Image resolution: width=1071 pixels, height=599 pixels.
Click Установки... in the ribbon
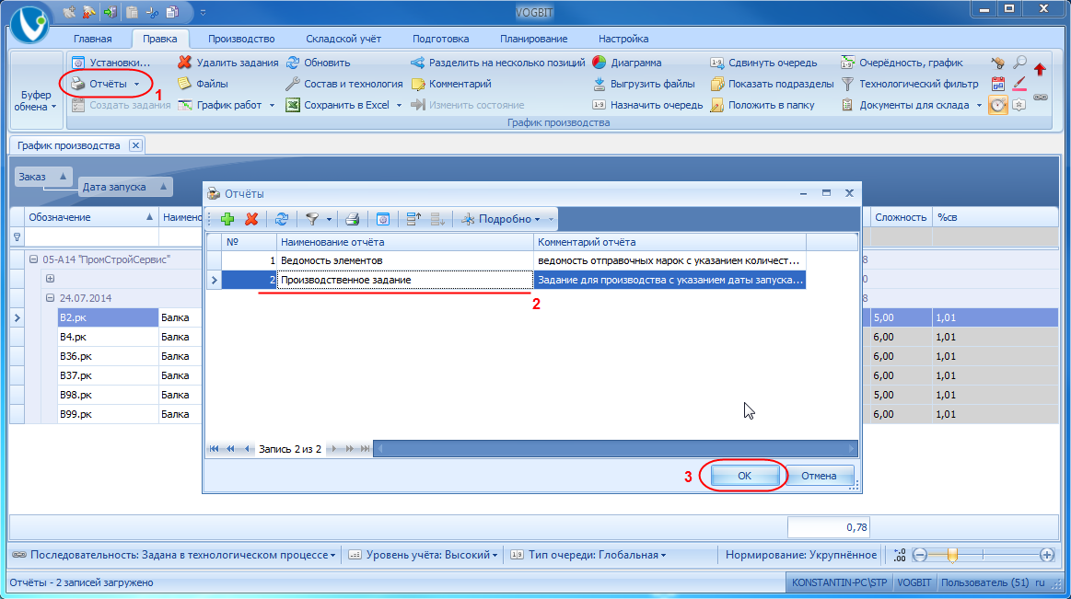tap(111, 63)
